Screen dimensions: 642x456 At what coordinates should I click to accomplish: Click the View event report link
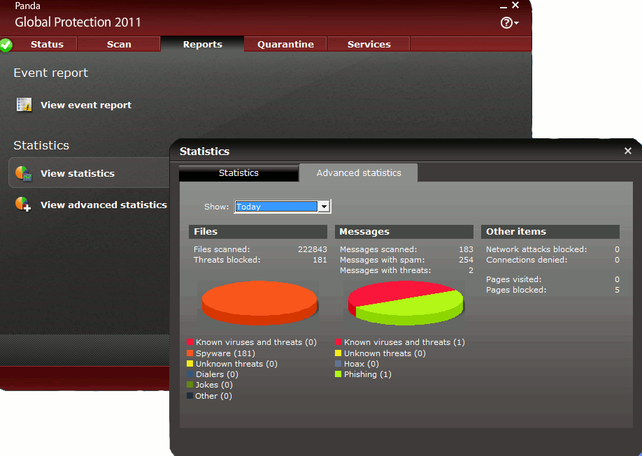point(86,105)
